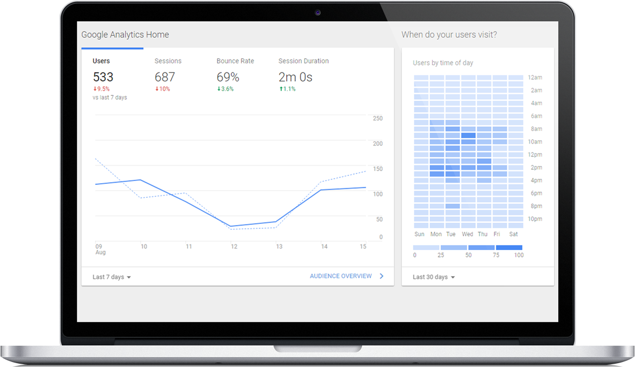Click the lightest 0–25 legend swatch
635x367 pixels.
click(426, 247)
